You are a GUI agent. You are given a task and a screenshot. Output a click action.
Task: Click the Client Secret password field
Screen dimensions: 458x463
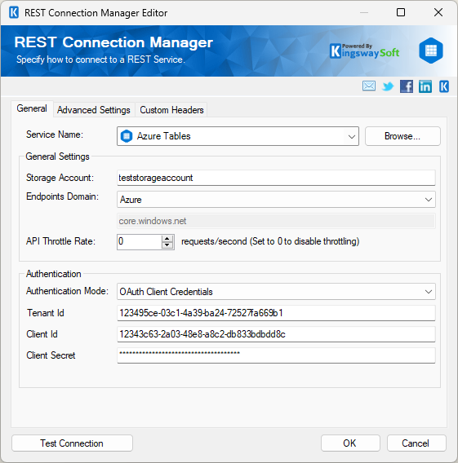(x=276, y=355)
